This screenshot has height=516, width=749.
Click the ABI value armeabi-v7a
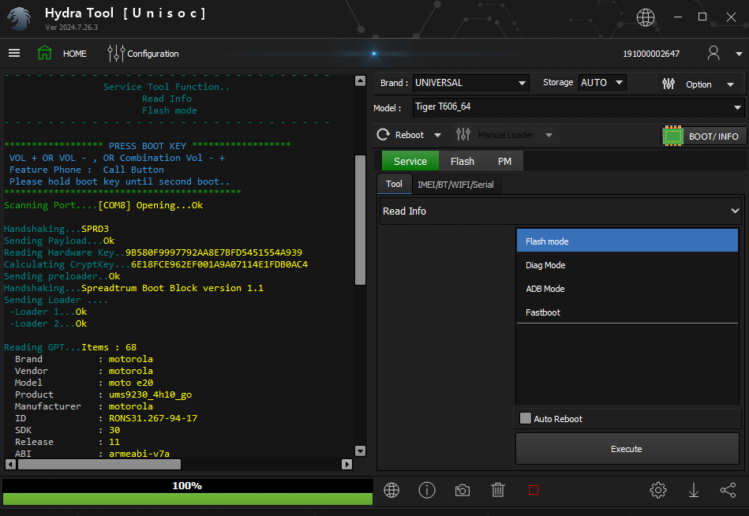click(139, 454)
